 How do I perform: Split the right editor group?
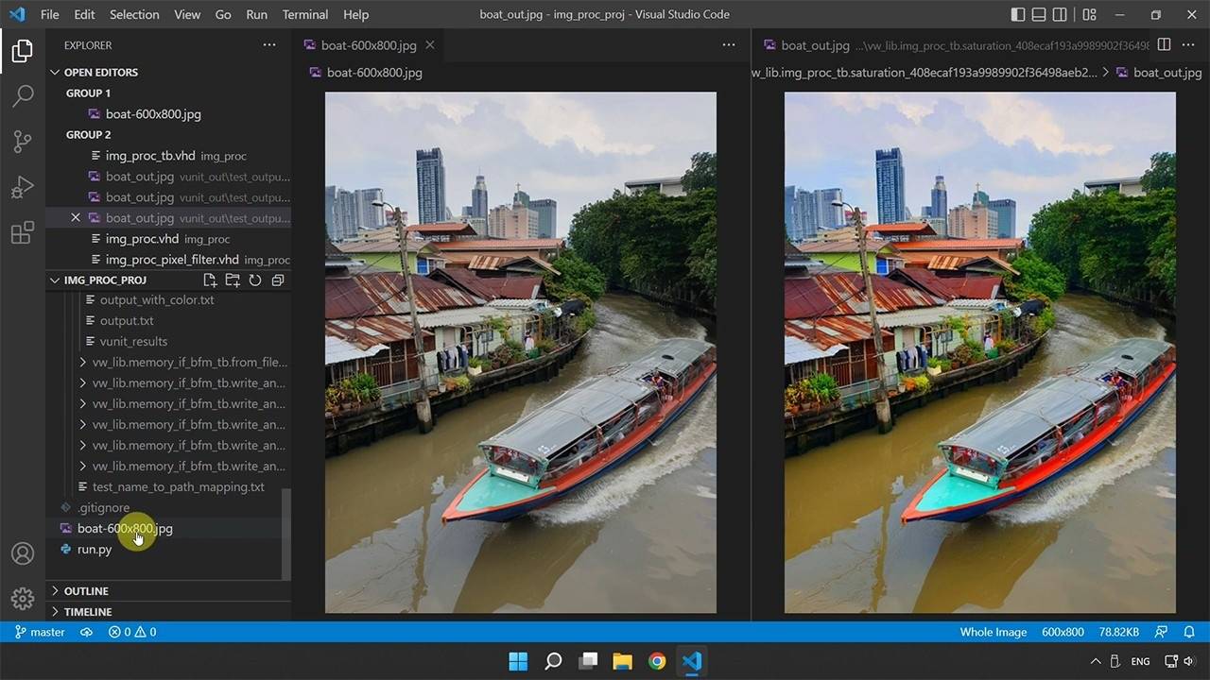coord(1164,45)
